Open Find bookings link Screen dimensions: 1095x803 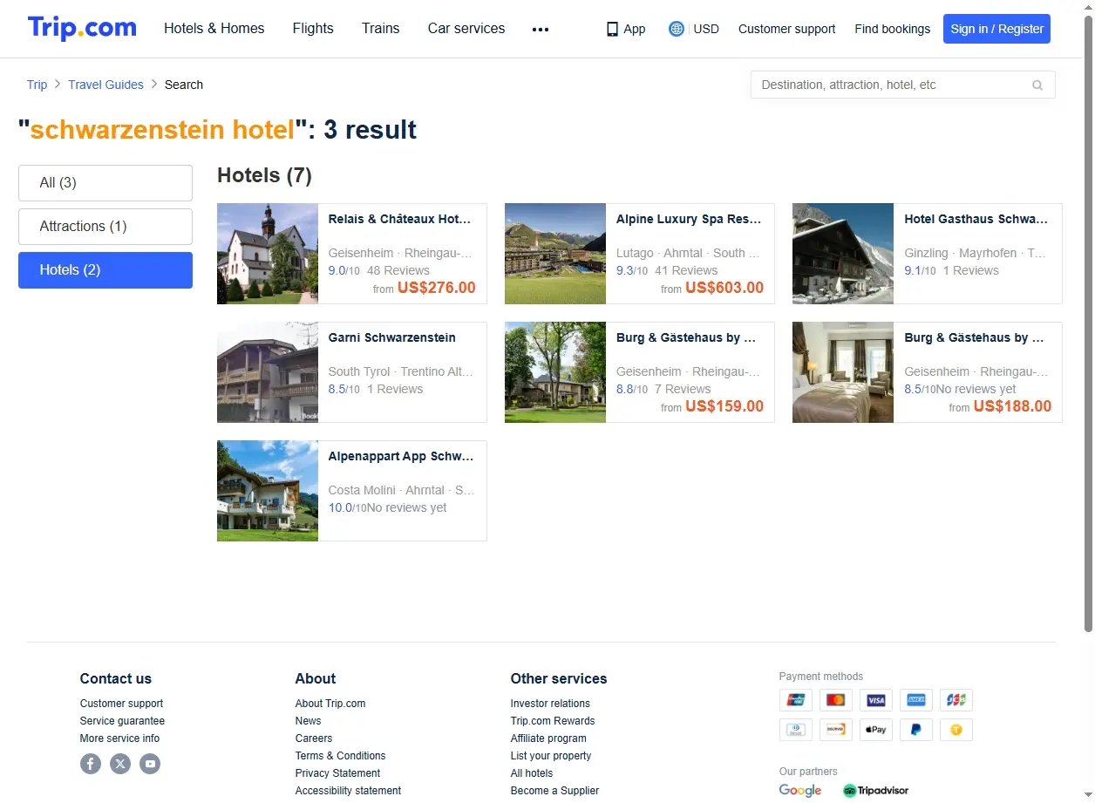892,29
